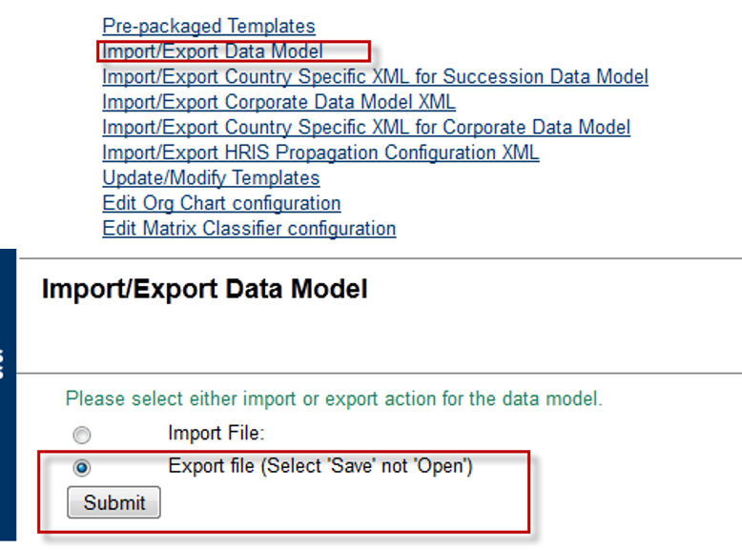Open the Pre-packaged Templates link
The image size is (742, 550).
(x=209, y=26)
